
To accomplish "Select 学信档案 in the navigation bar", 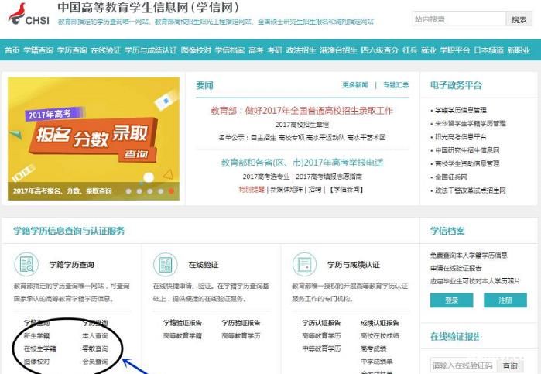I will coord(230,50).
